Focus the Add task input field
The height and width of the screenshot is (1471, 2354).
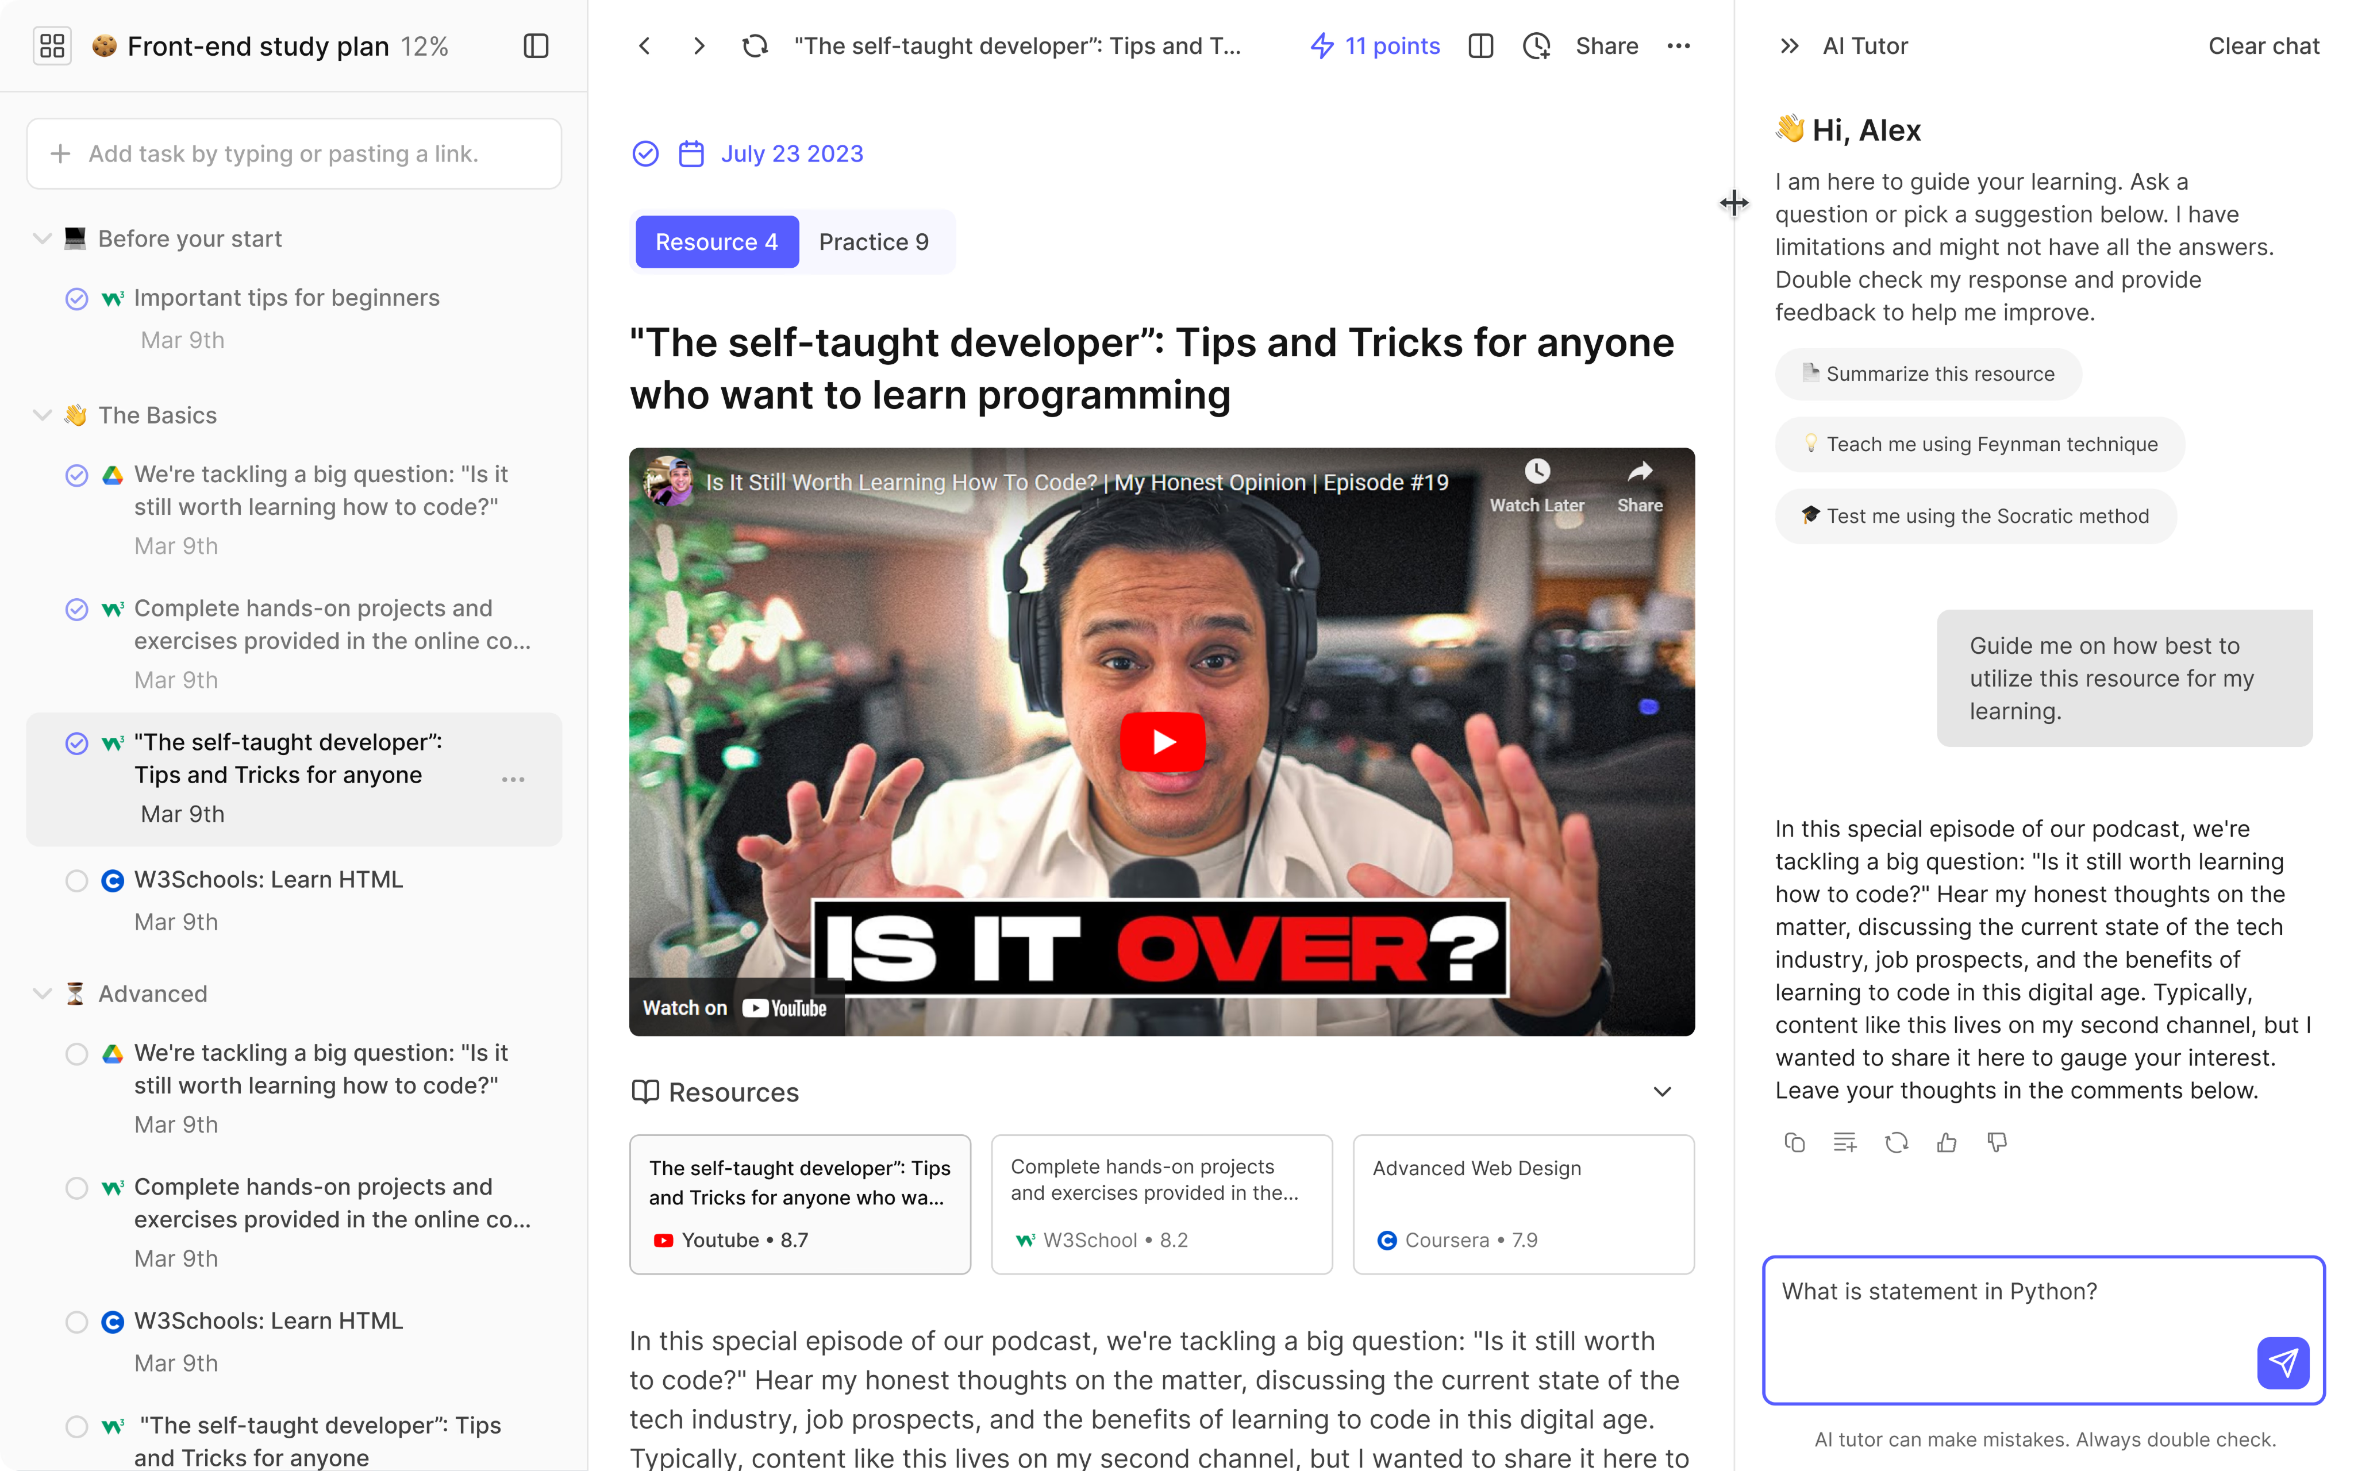coord(294,154)
